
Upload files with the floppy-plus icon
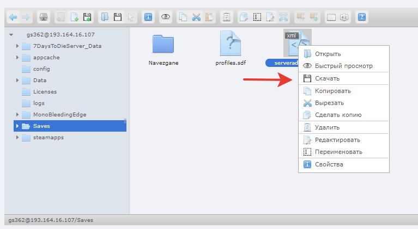click(x=87, y=17)
